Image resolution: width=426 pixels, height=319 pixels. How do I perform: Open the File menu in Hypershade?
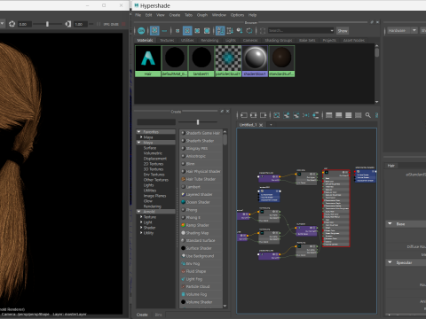(x=138, y=15)
